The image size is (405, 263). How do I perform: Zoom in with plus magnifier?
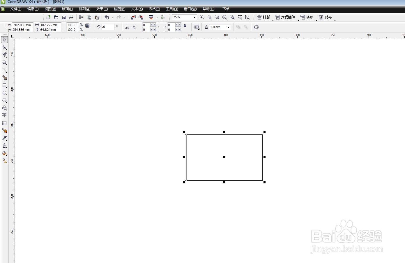pos(202,17)
